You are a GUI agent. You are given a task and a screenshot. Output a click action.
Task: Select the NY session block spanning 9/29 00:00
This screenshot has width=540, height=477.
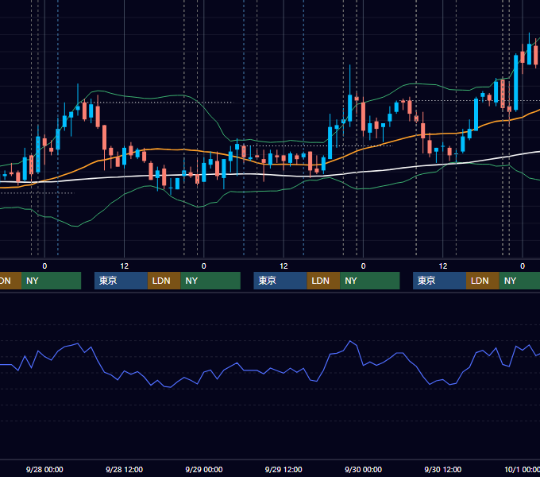(210, 281)
